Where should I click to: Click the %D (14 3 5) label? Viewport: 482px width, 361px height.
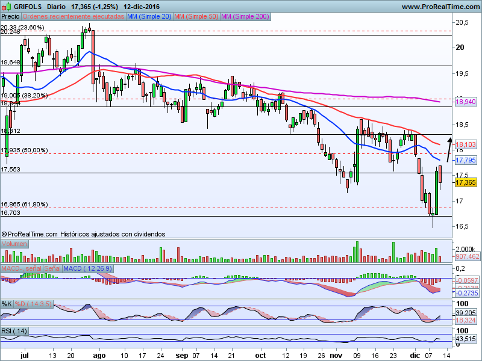34,304
